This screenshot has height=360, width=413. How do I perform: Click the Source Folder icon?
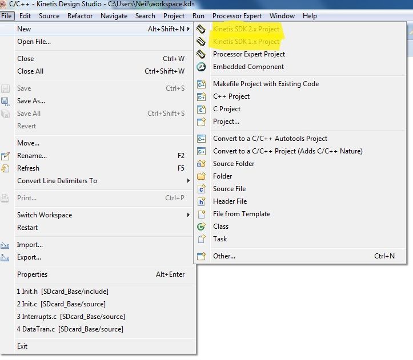(201, 164)
